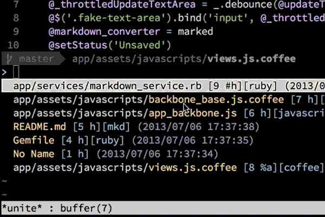Screen dimensions: 325x217
Task: Click the @markdown_converter = marked line
Action: [131, 31]
